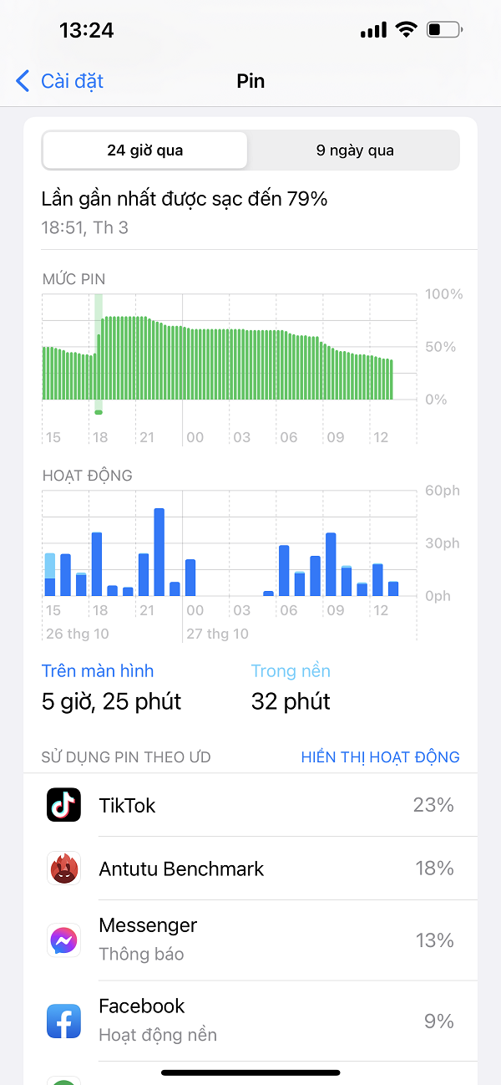Tap the TikTok app icon
This screenshot has width=501, height=1085.
[x=63, y=805]
